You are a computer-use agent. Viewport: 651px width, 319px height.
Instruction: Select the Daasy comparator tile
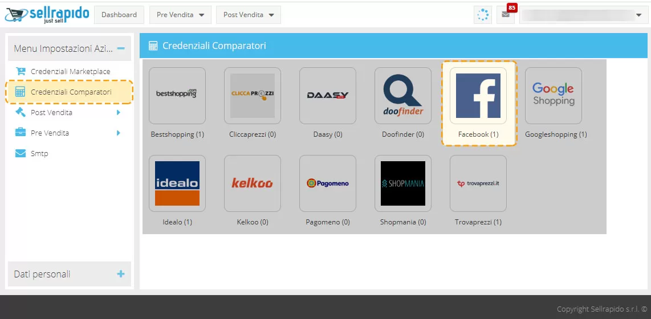point(328,96)
